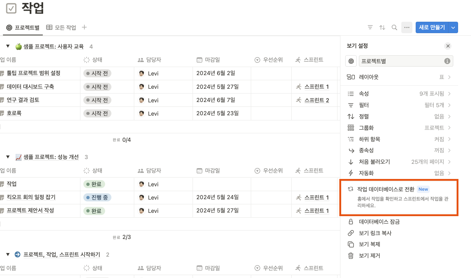Image resolution: width=471 pixels, height=278 pixels.
Task: Open search with the magnifier icon
Action: tap(394, 28)
